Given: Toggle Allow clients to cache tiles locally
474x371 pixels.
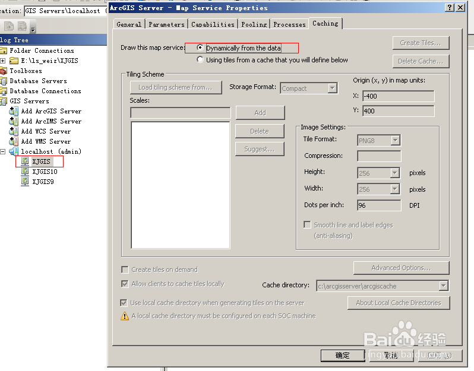Looking at the screenshot, I should click(x=125, y=284).
